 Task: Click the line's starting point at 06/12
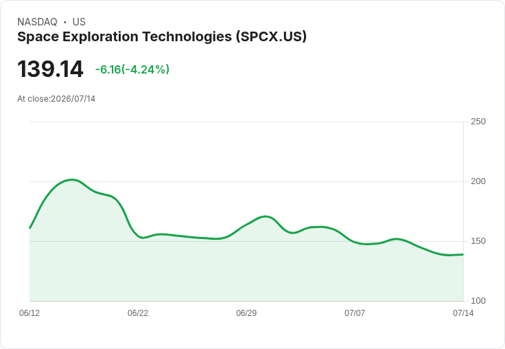30,228
